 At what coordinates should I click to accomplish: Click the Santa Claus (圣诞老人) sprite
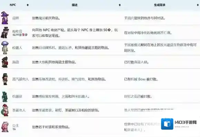click(5, 110)
